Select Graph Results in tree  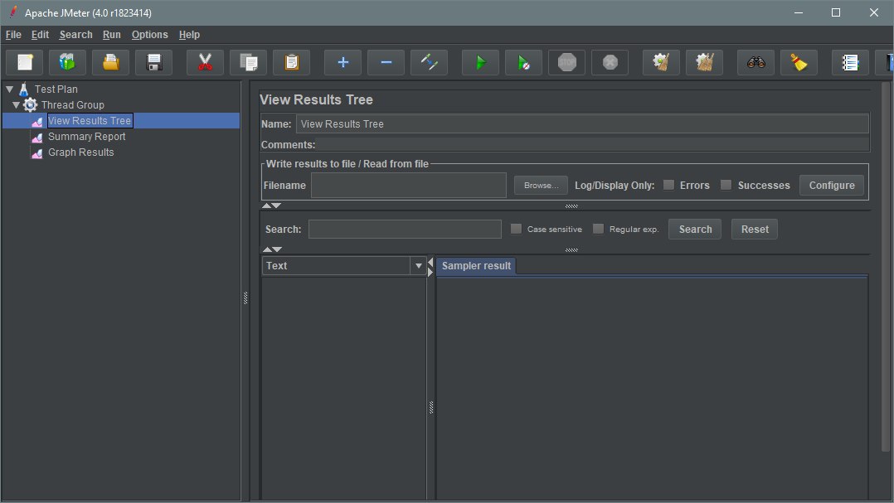point(81,152)
